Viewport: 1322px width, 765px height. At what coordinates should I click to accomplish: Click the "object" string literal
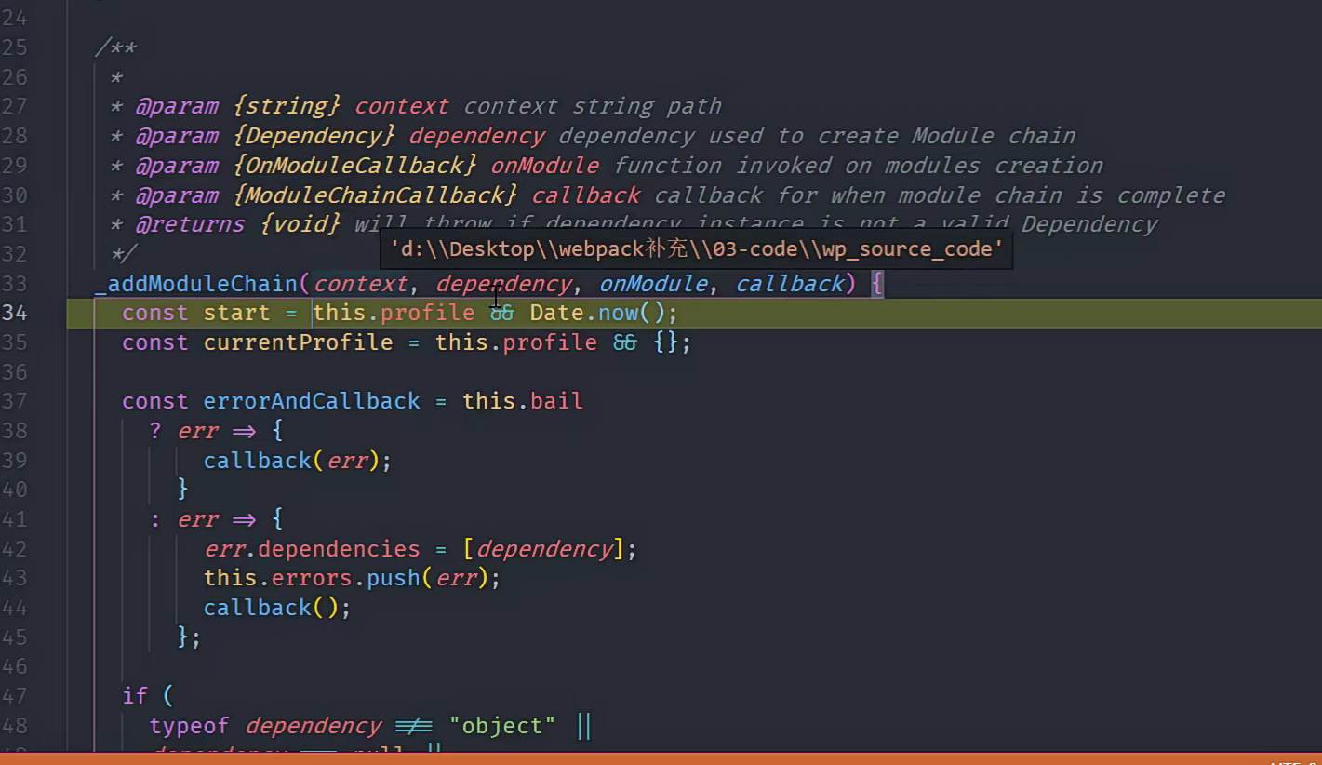coord(502,726)
